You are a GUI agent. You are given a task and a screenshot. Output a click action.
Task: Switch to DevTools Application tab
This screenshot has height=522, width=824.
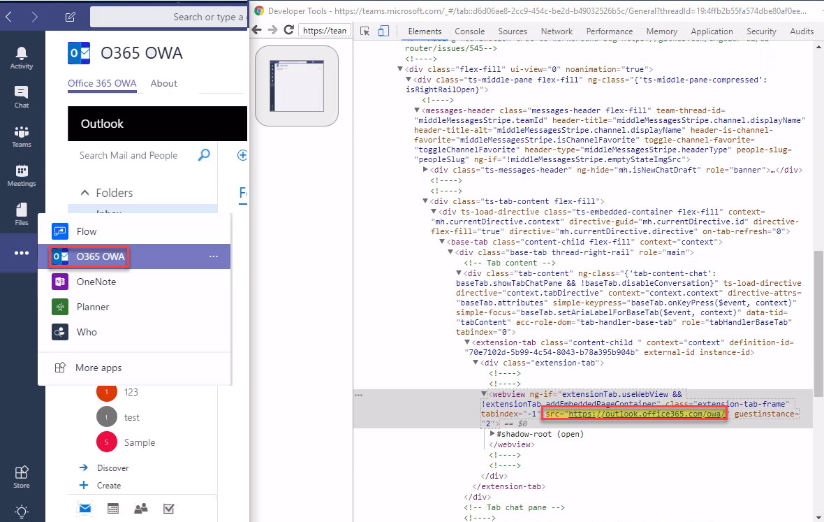[712, 31]
